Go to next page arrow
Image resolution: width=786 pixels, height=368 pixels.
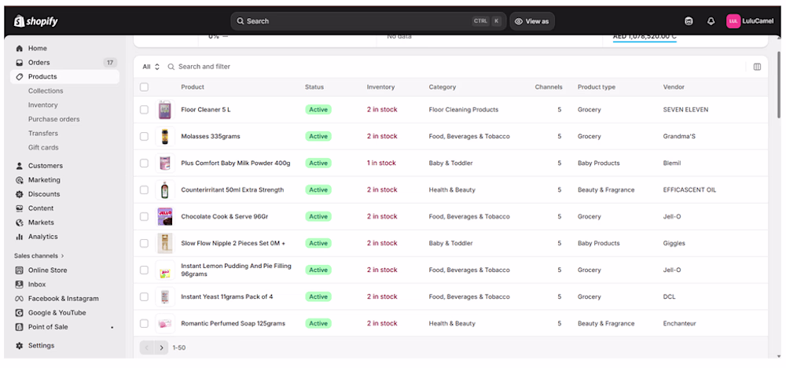(161, 348)
